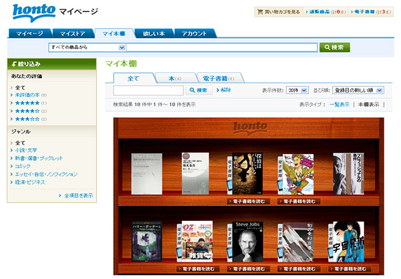Open 通販商品 cart count link
401x279 pixels.
[x=325, y=12]
